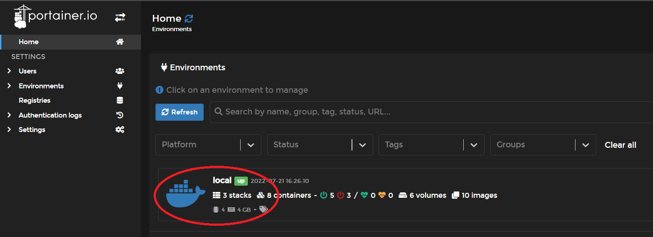Click the Clear all filters link
Viewport: 653px width, 237px height.
620,145
